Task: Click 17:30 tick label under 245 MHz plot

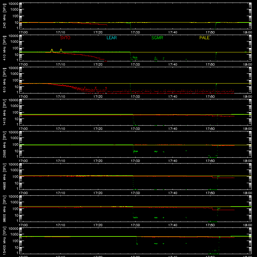Action: pyautogui.click(x=135, y=32)
